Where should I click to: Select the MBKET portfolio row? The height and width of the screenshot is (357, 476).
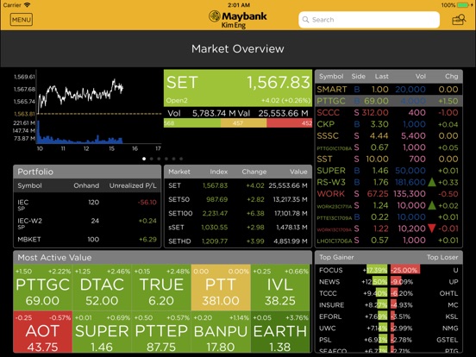(87, 239)
